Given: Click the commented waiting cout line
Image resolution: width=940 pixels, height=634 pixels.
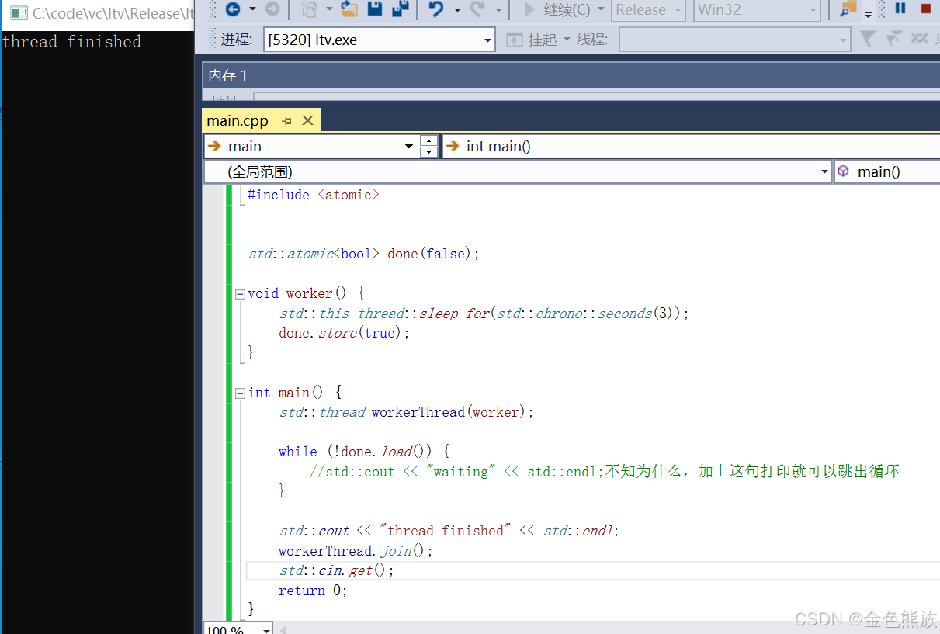Looking at the screenshot, I should point(604,471).
